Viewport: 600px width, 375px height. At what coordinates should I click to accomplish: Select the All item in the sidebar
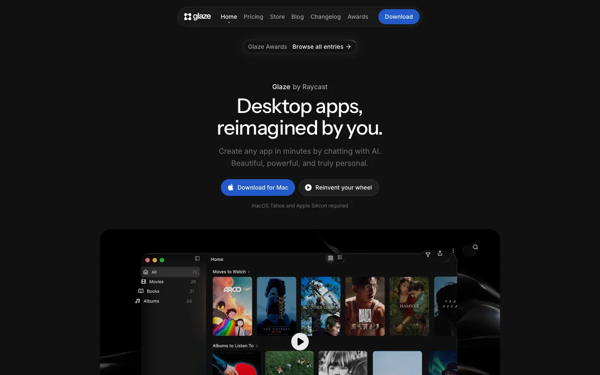click(171, 272)
